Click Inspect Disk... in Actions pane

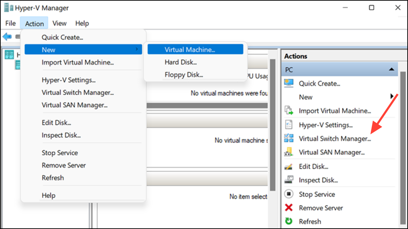318,180
